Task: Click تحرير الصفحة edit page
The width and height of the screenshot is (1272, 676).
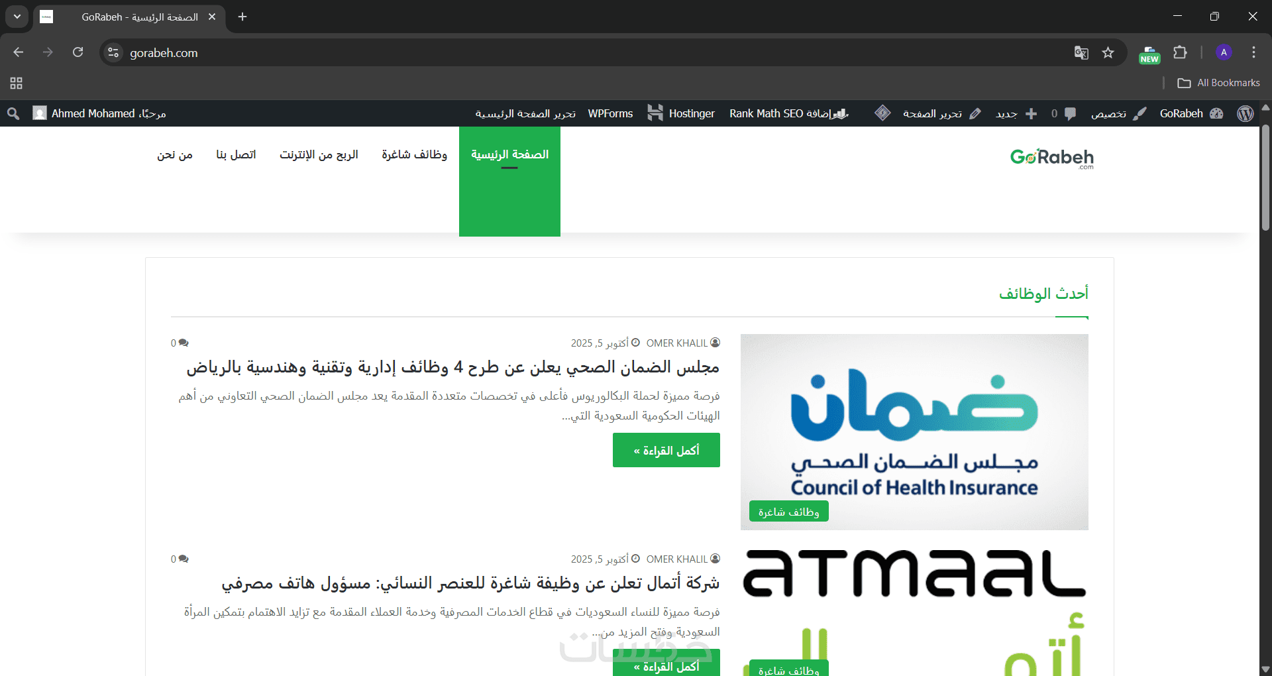Action: coord(941,113)
